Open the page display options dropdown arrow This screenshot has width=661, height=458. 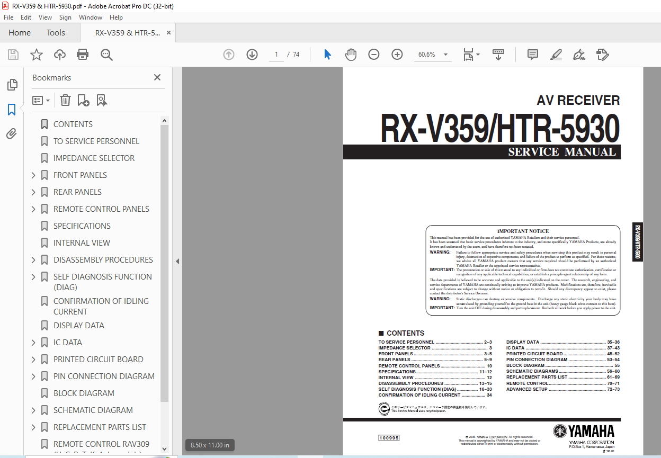pyautogui.click(x=478, y=55)
